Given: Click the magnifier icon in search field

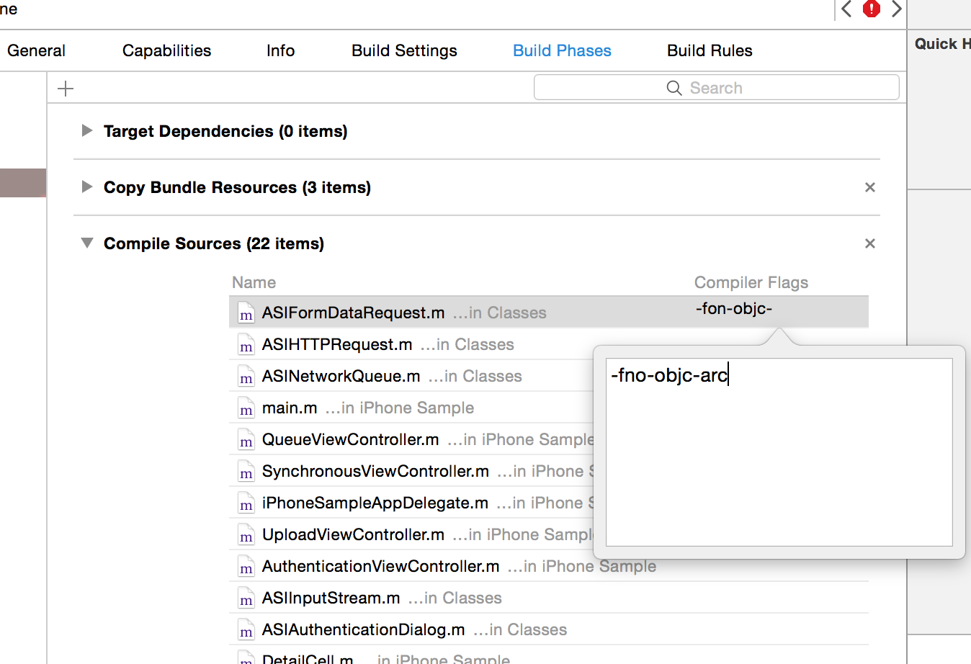Looking at the screenshot, I should click(x=674, y=88).
